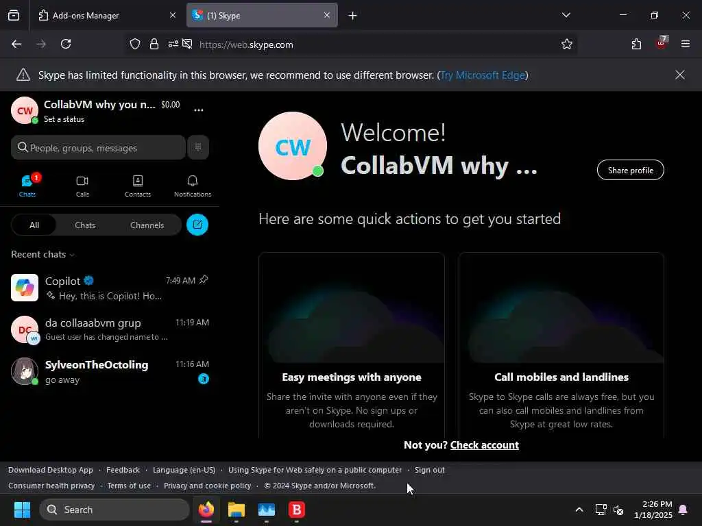Switch to the Skype browser tab

(x=262, y=16)
